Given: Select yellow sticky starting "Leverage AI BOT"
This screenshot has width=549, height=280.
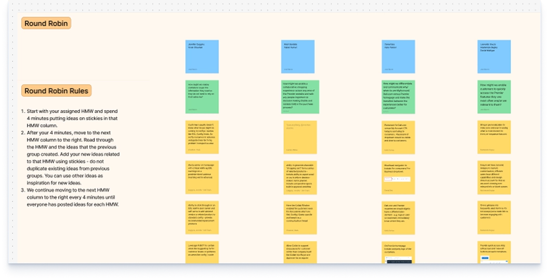Looking at the screenshot, I should 202,252.
